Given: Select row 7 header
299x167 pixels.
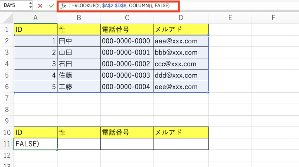Looking at the screenshot, I should (7, 98).
